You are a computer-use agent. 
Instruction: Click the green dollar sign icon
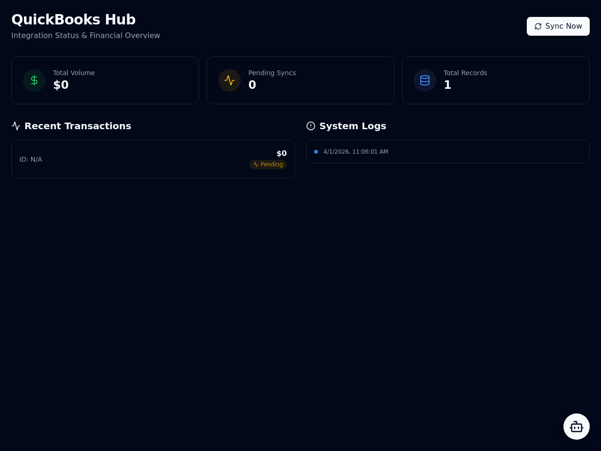coord(34,80)
